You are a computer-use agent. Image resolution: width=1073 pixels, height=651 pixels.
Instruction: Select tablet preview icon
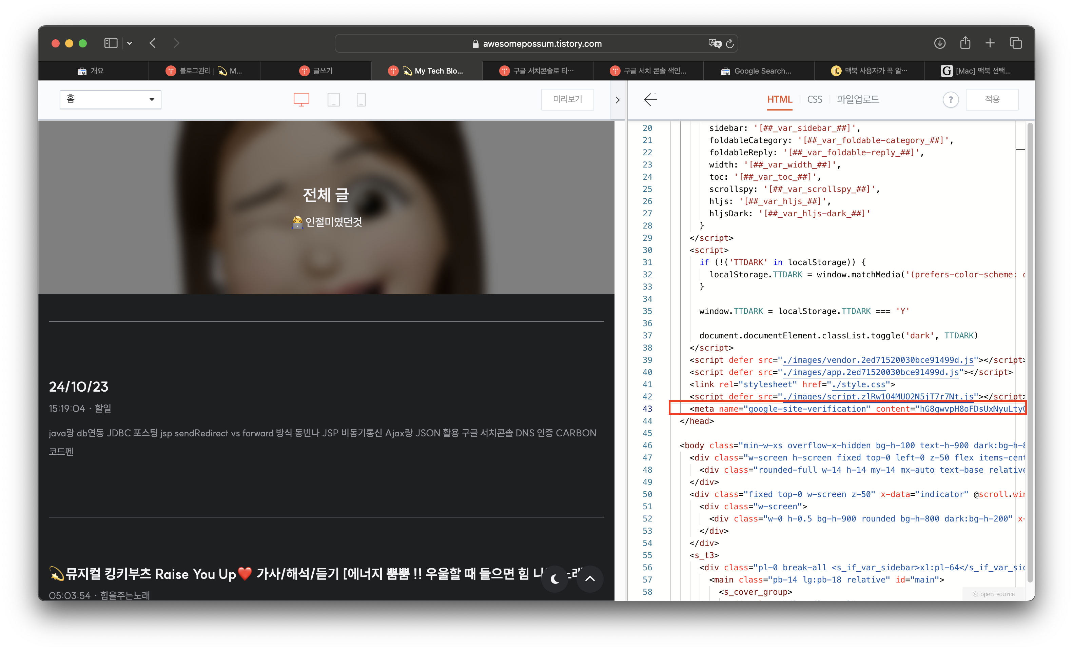point(334,100)
